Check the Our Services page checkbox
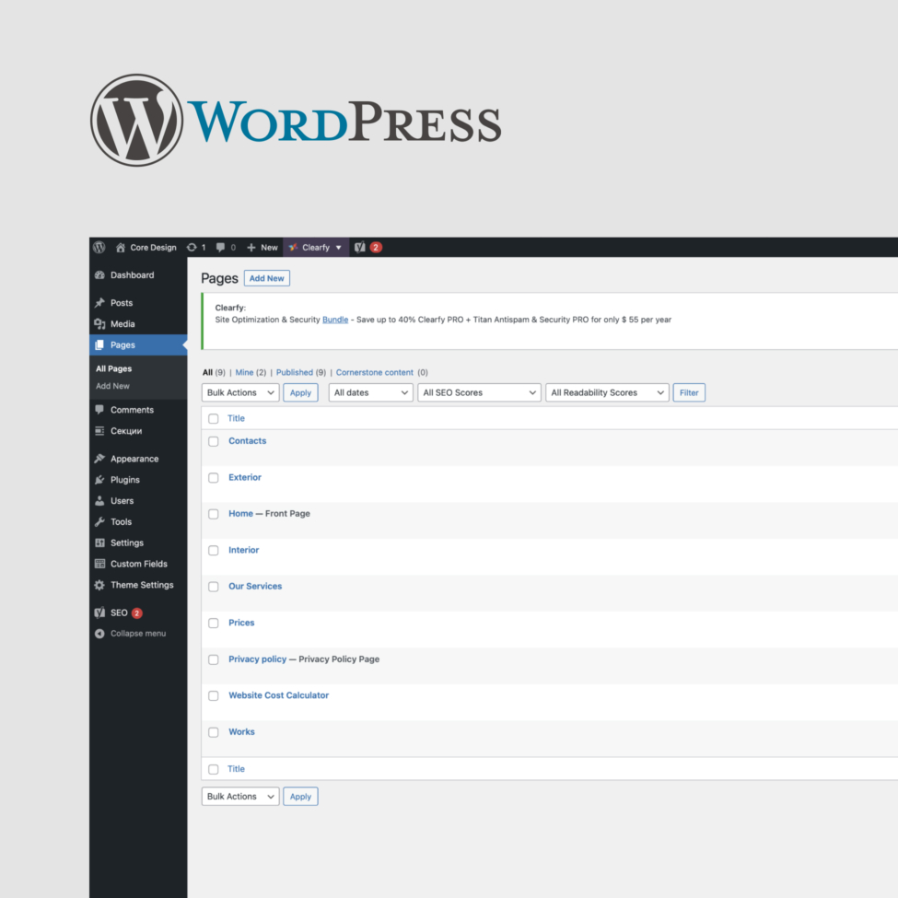 point(214,587)
